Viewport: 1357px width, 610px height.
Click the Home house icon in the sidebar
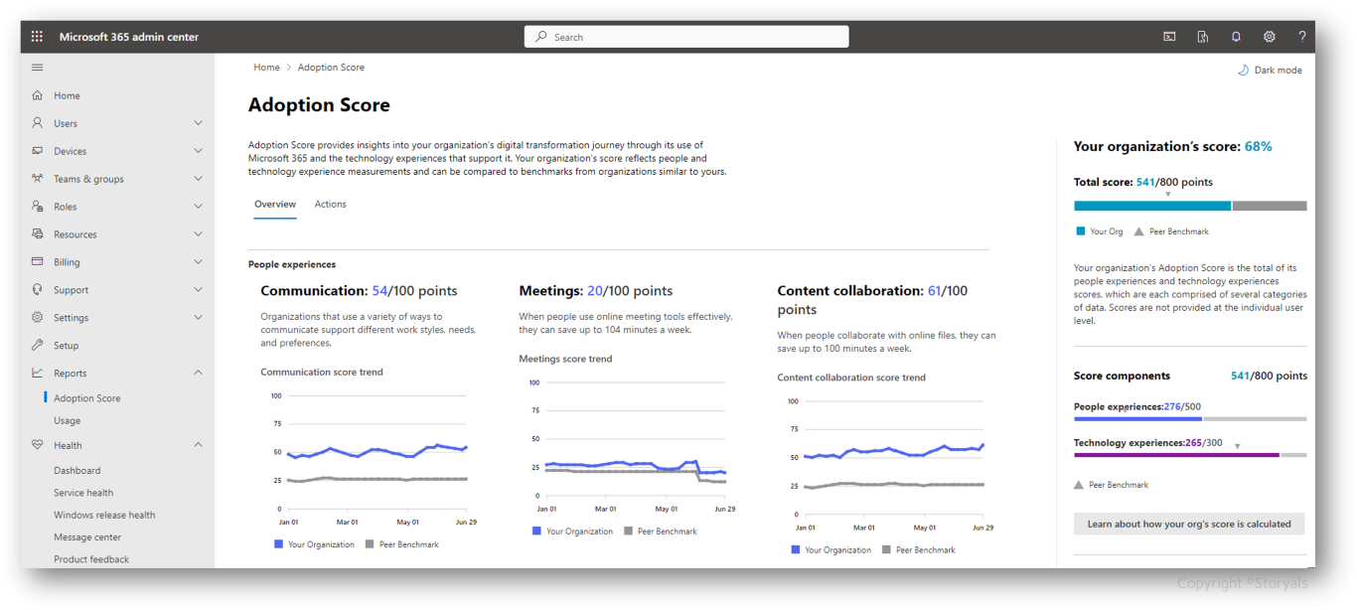click(x=40, y=94)
